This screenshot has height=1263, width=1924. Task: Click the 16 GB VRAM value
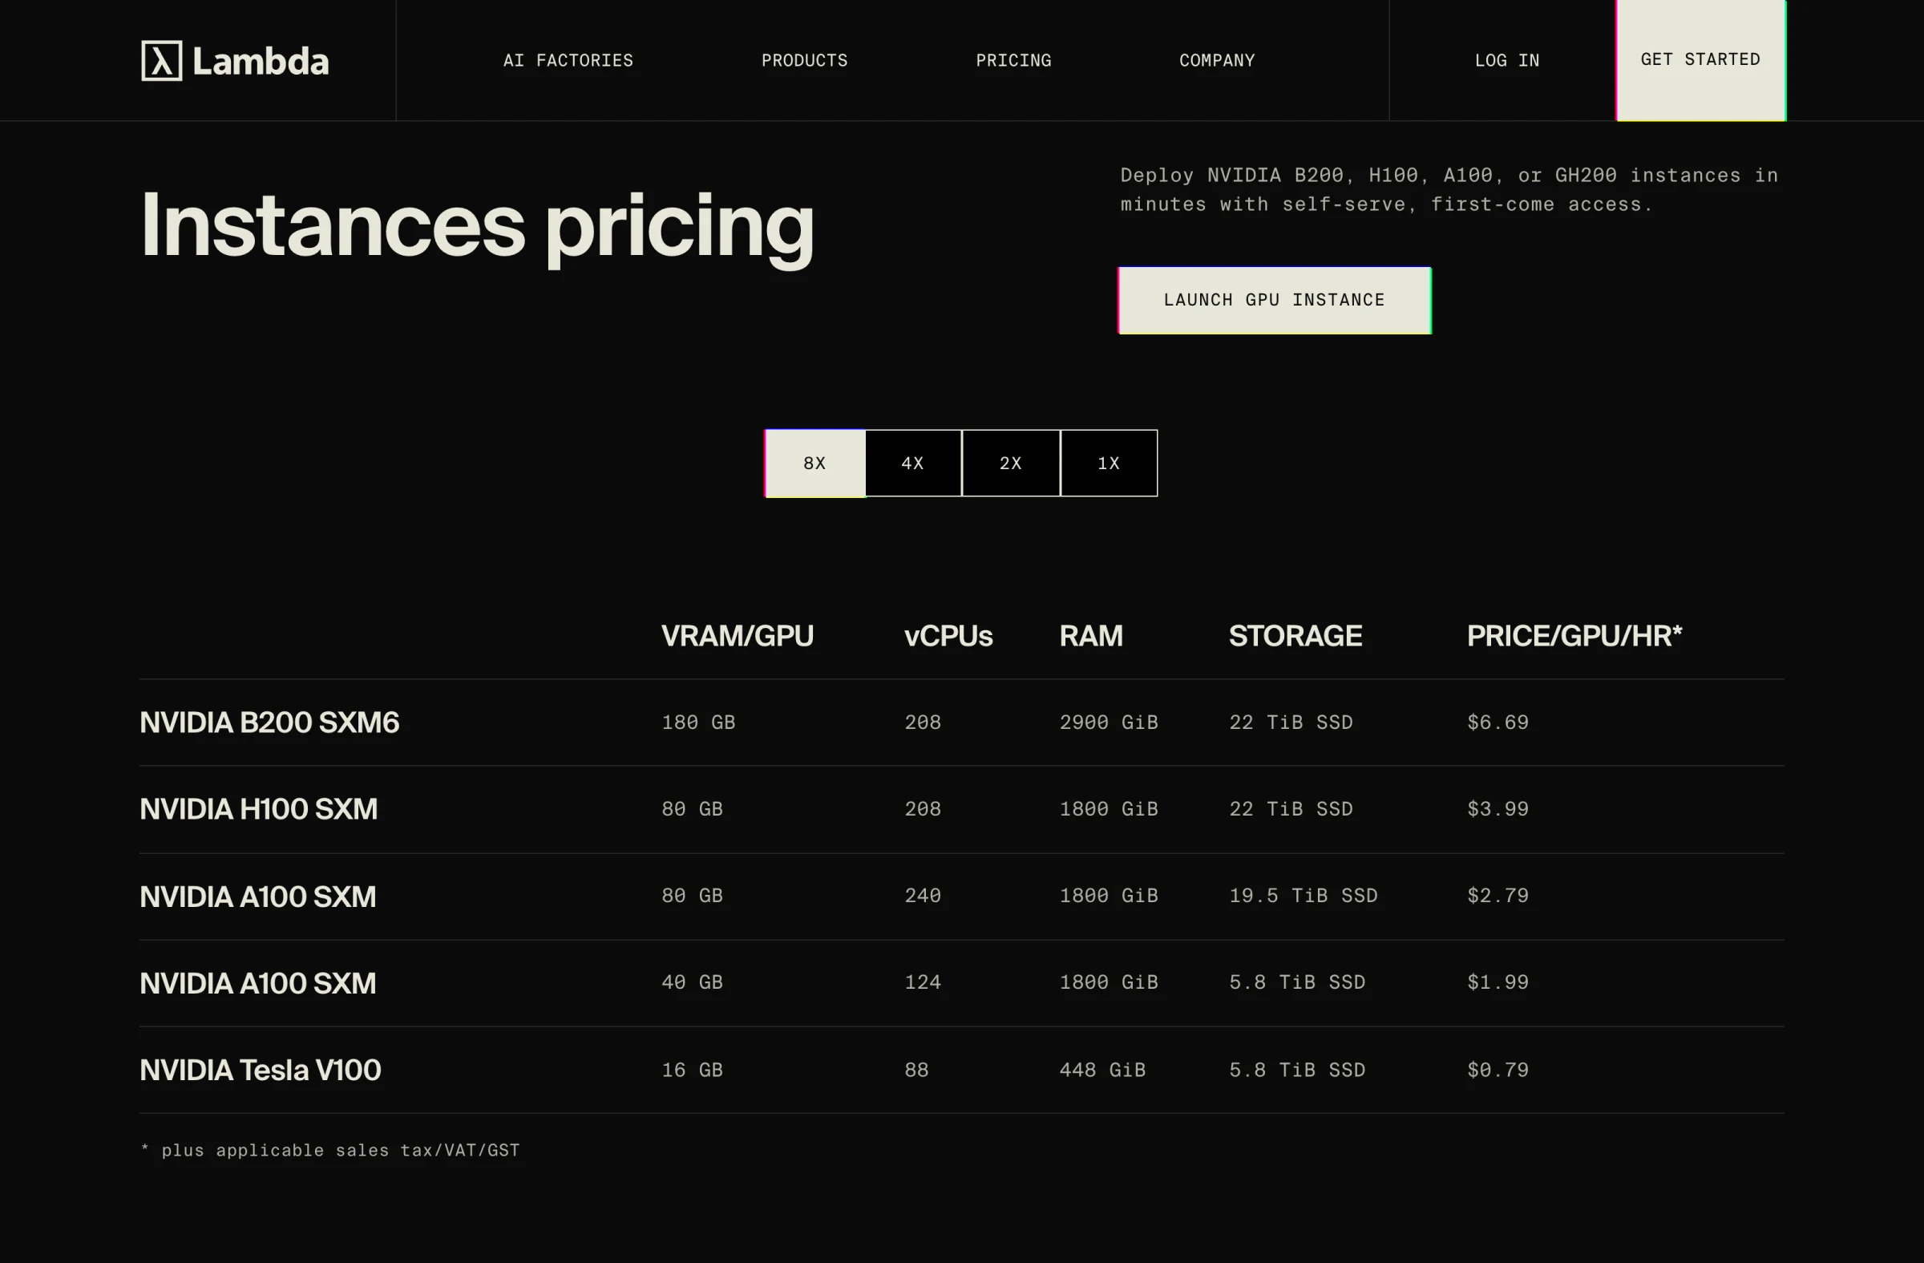click(x=692, y=1070)
